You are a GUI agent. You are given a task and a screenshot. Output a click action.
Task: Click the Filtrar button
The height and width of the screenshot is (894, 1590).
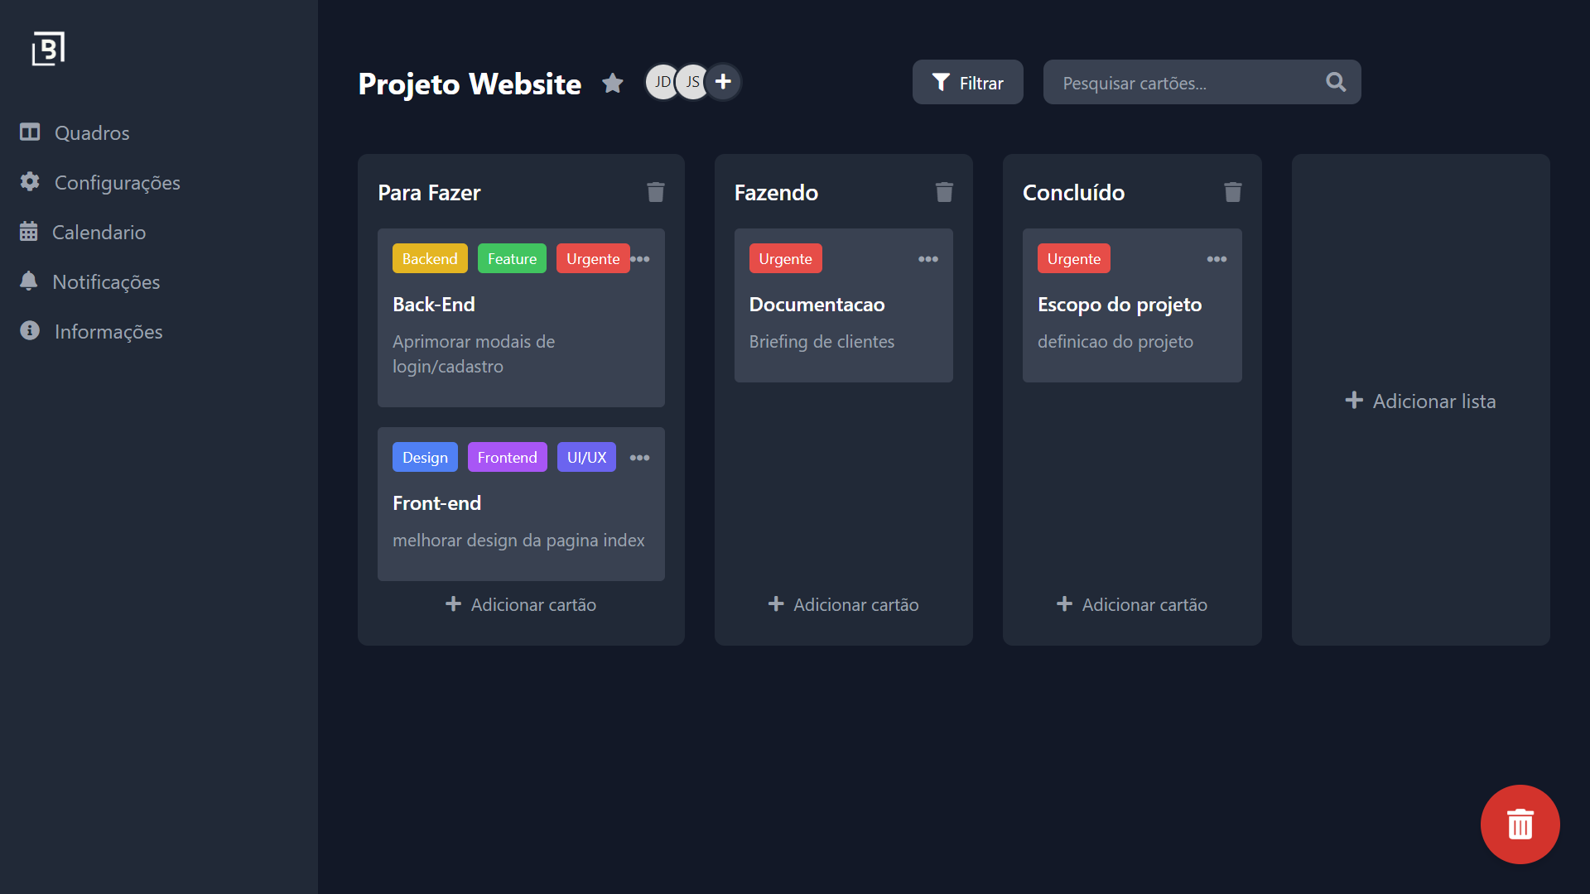(x=968, y=82)
